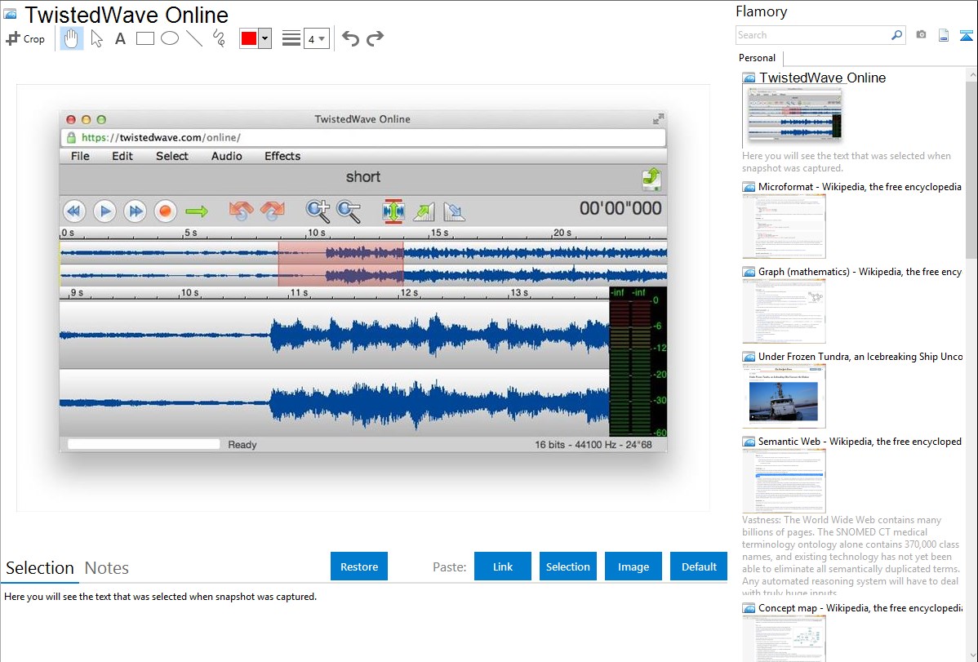978x662 pixels.
Task: Select the freehand draw tool
Action: point(219,38)
